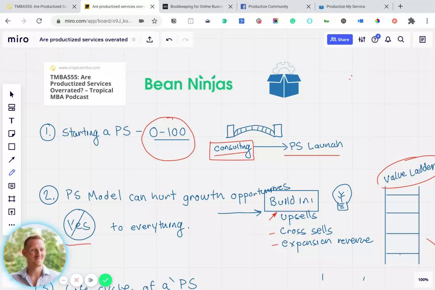Open the Grammarly extension icon
Viewport: 435px width, 290px height.
(293, 21)
